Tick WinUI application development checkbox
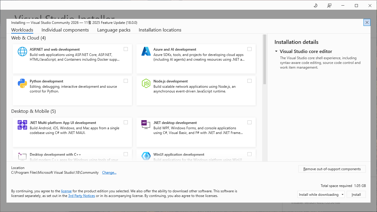 249,154
